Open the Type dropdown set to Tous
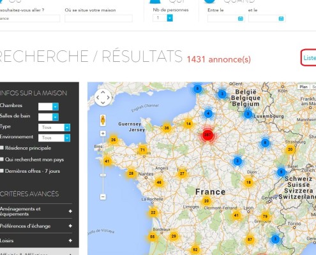The height and width of the screenshot is (255, 316). [54, 127]
